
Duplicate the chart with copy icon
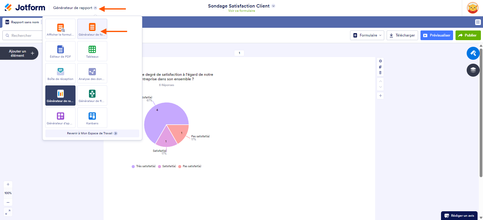coord(380,67)
